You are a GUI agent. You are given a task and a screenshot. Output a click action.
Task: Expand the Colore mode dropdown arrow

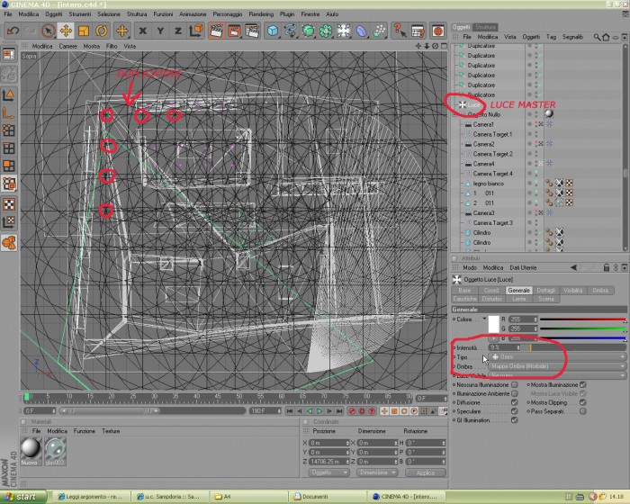click(x=484, y=319)
